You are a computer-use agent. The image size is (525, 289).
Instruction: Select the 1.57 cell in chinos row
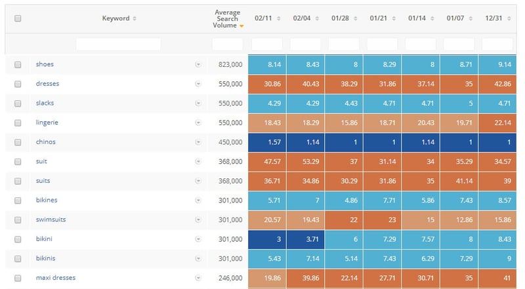coord(267,142)
